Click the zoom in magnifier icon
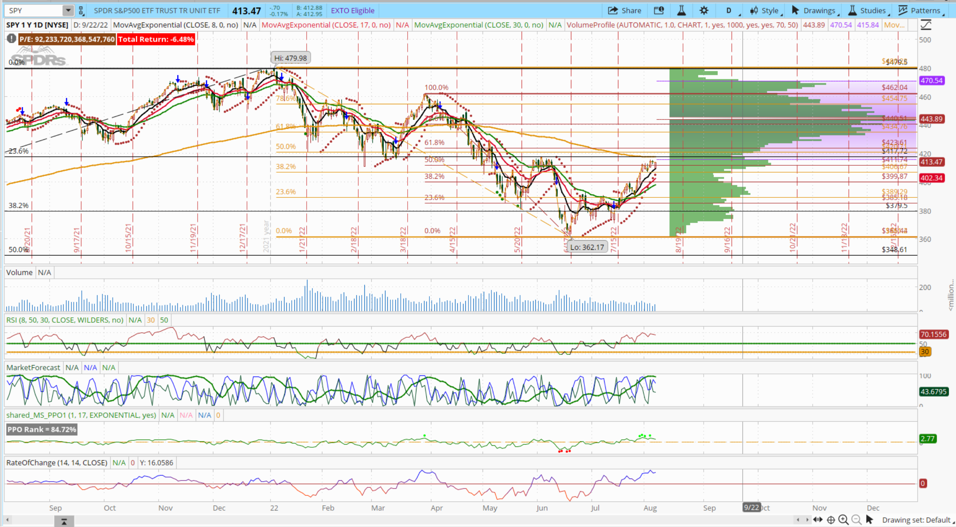Image resolution: width=956 pixels, height=527 pixels. pyautogui.click(x=843, y=520)
